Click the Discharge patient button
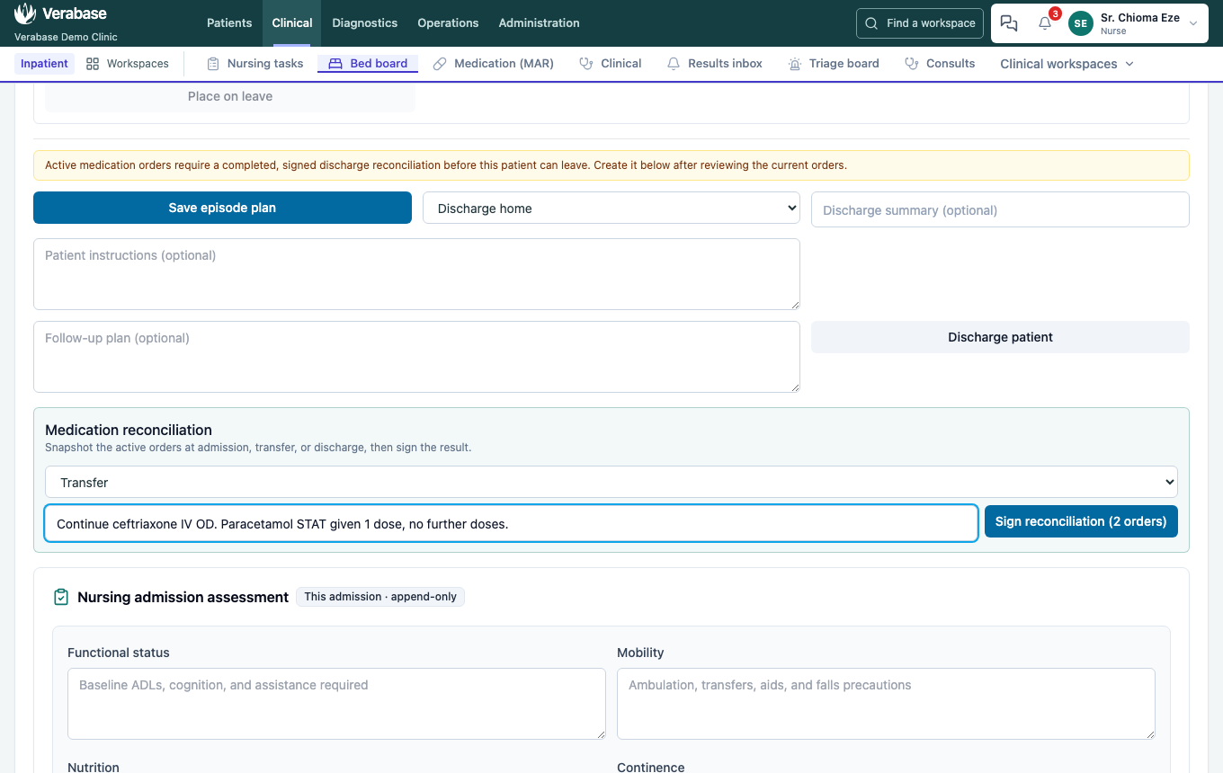 pos(1000,337)
